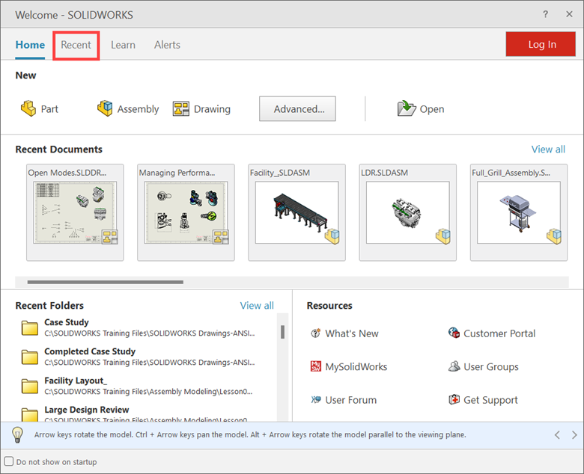584x474 pixels.
Task: Click the What's New resource icon
Action: pos(316,333)
